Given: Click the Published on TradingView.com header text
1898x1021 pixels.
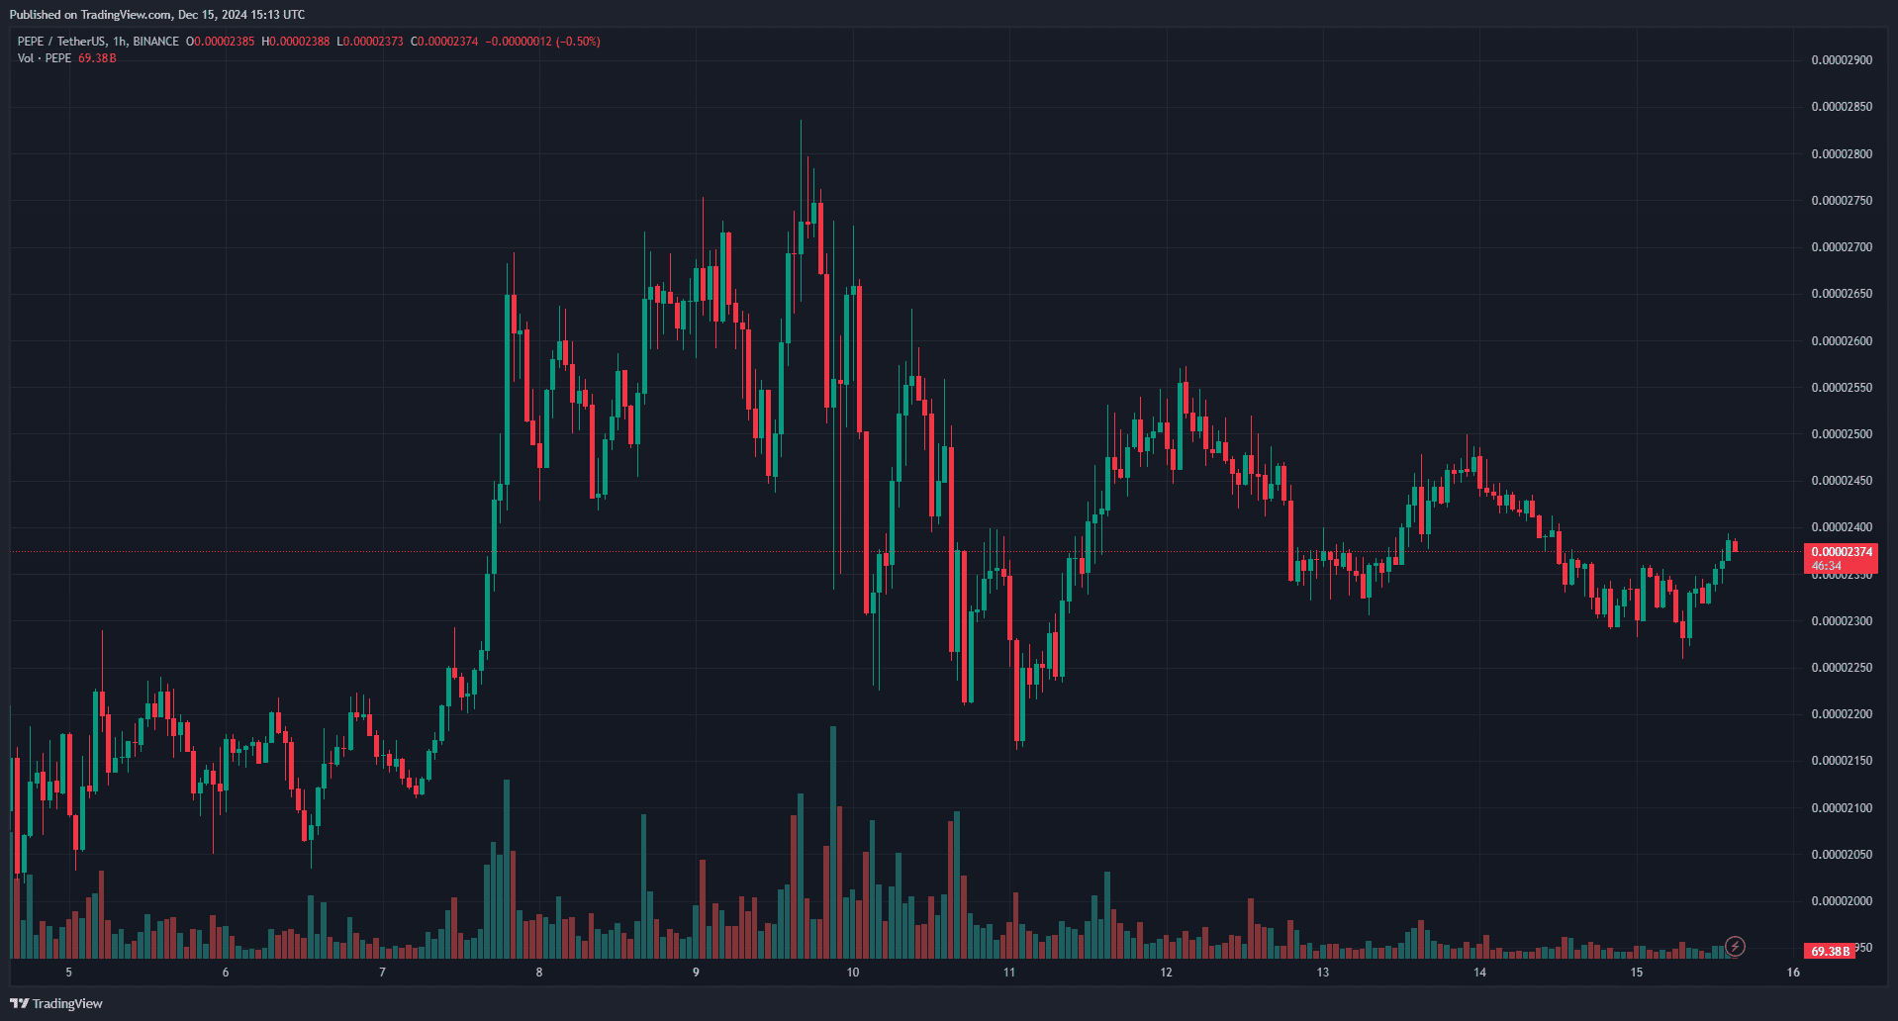Looking at the screenshot, I should click(x=157, y=15).
